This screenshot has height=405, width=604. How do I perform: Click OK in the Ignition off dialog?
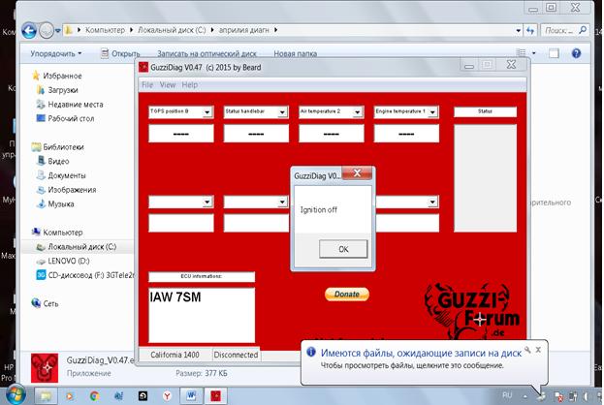tap(343, 249)
